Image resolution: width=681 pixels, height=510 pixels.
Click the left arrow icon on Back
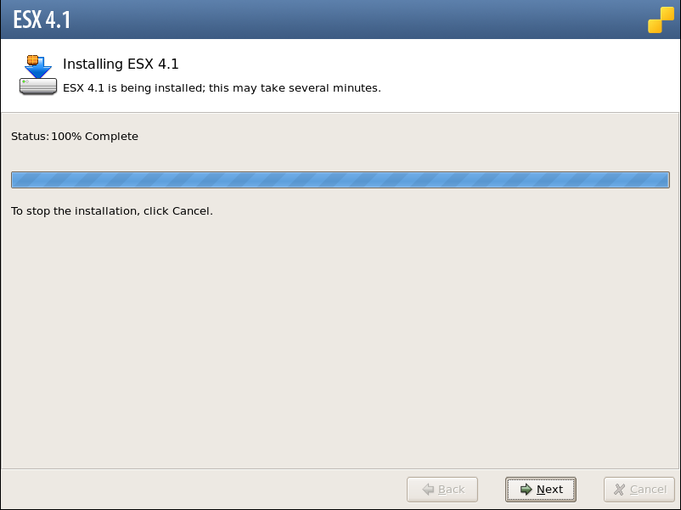(428, 489)
